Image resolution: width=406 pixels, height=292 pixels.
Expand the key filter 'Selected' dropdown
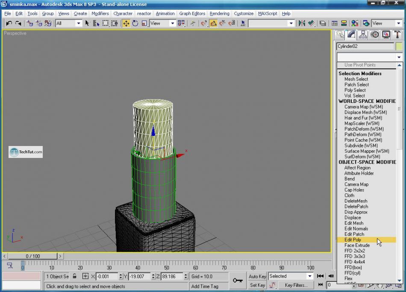[x=310, y=276]
